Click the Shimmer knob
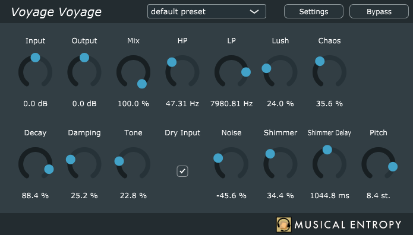The image size is (413, 235). click(280, 163)
